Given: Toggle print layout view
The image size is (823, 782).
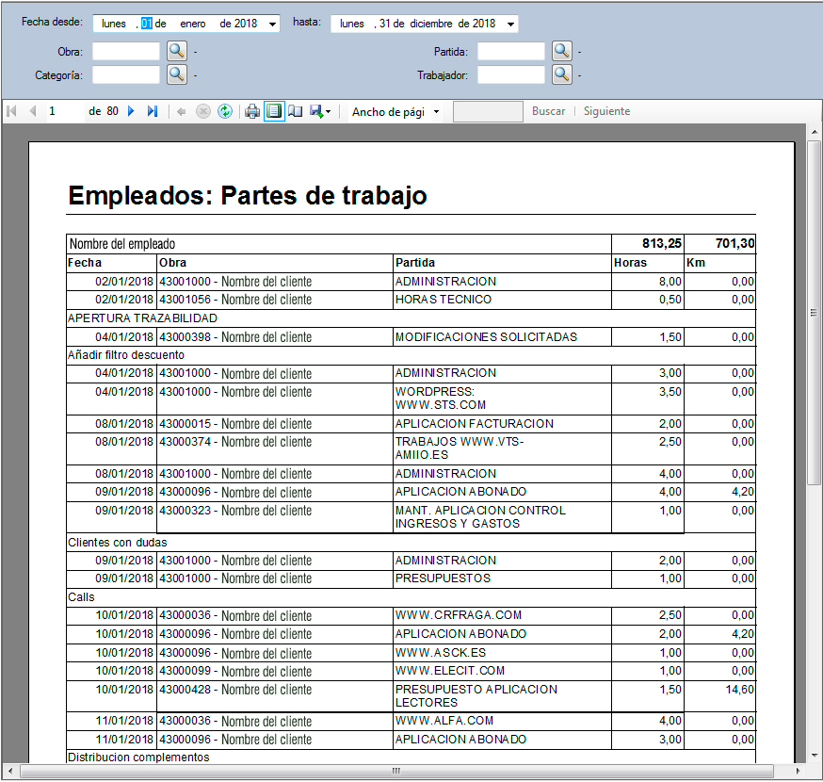Looking at the screenshot, I should [274, 111].
